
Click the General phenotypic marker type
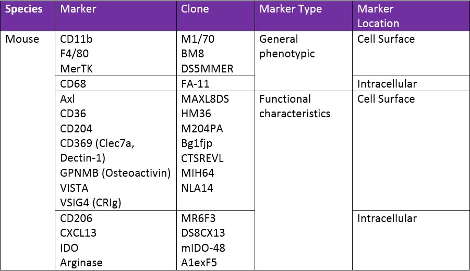(286, 46)
